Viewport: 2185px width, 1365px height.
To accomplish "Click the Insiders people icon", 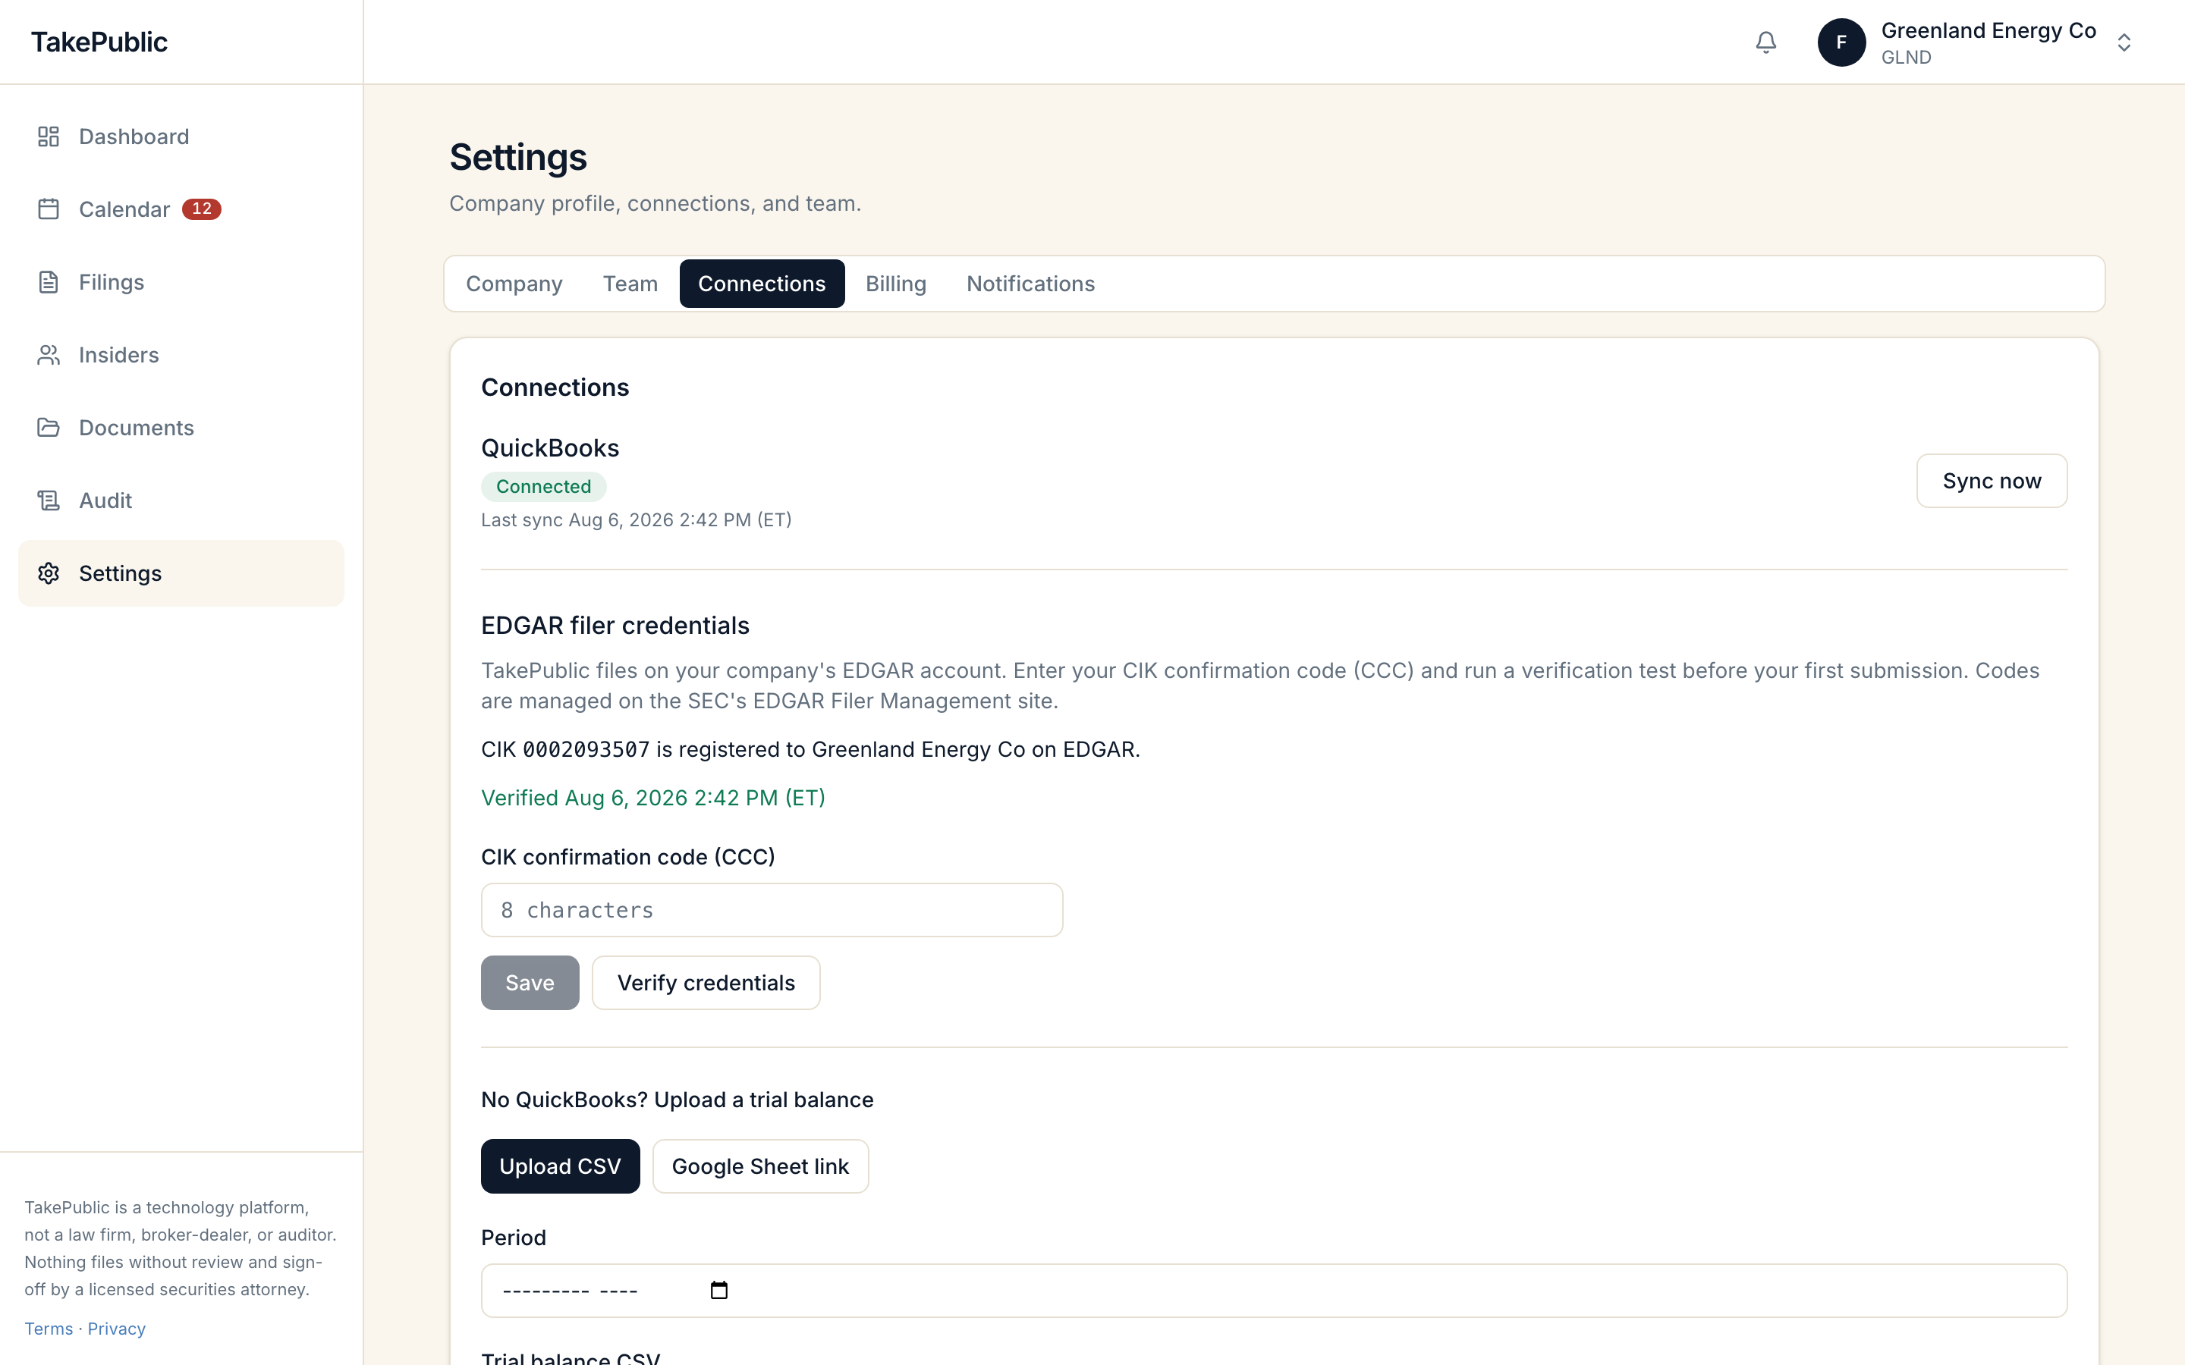I will click(49, 355).
